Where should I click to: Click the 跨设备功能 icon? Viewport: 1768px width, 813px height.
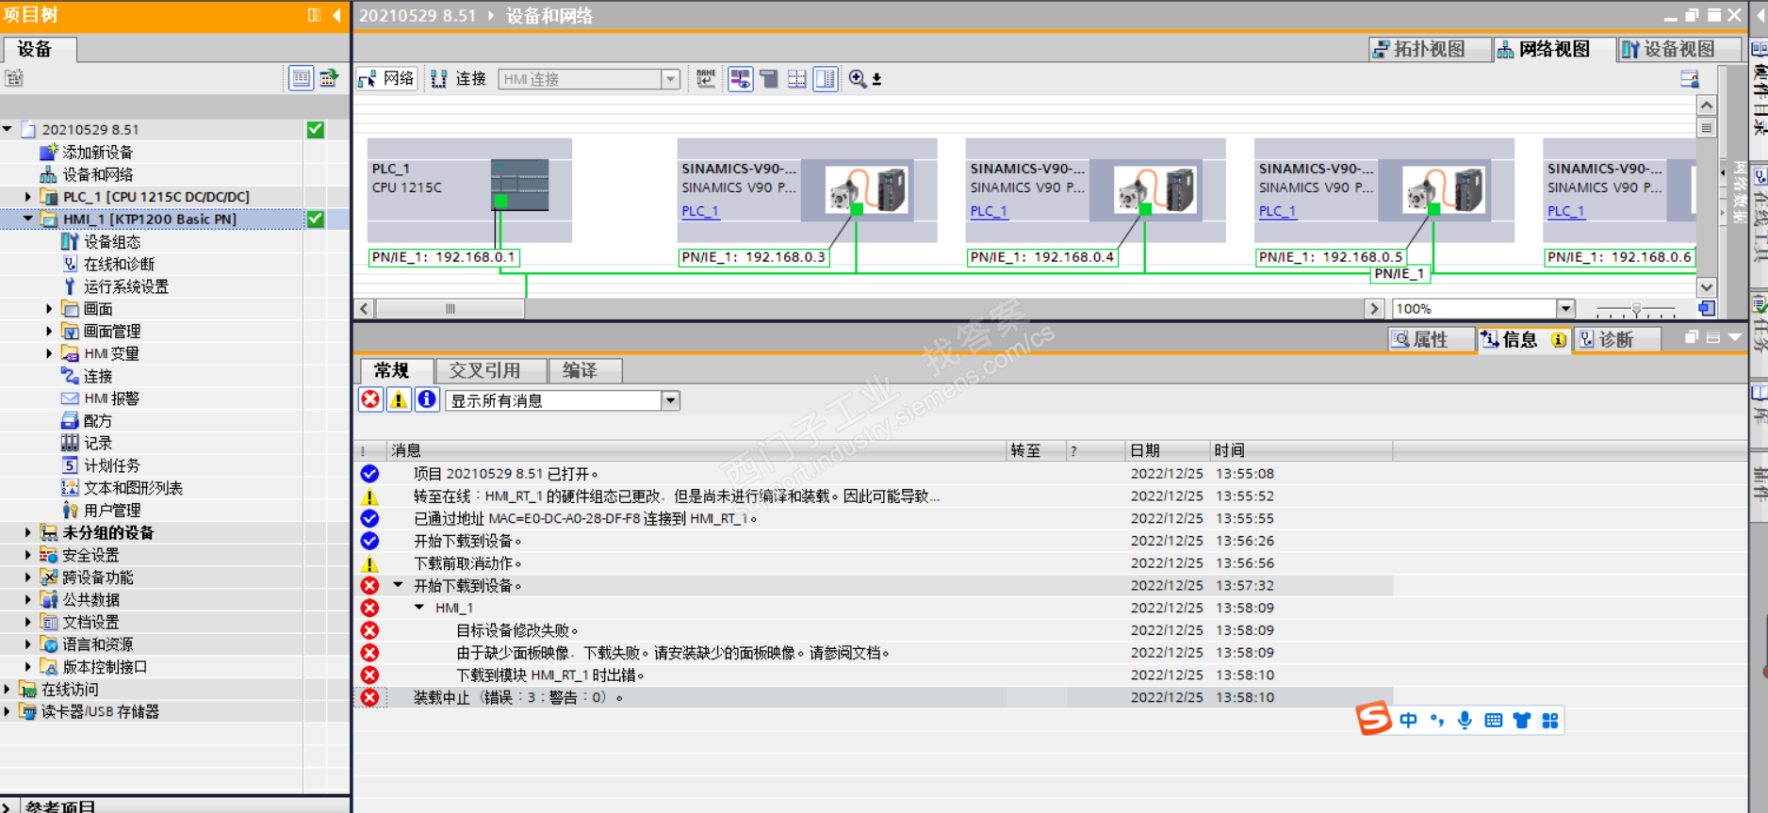[x=49, y=577]
